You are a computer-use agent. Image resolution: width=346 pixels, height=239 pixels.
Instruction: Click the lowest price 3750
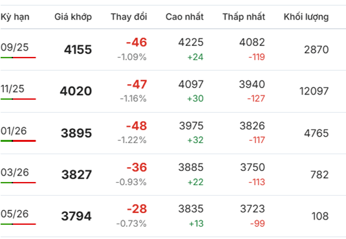tap(252, 167)
